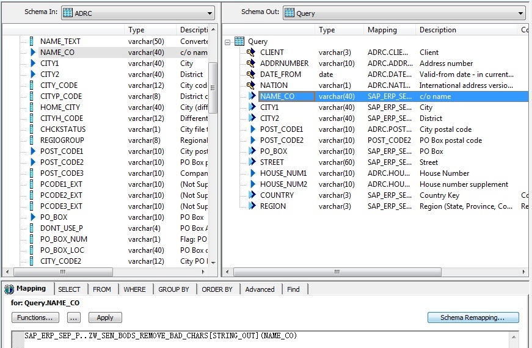532x348 pixels.
Task: Click right arrow of Schema In horizontal scrollbar
Action: click(203, 272)
